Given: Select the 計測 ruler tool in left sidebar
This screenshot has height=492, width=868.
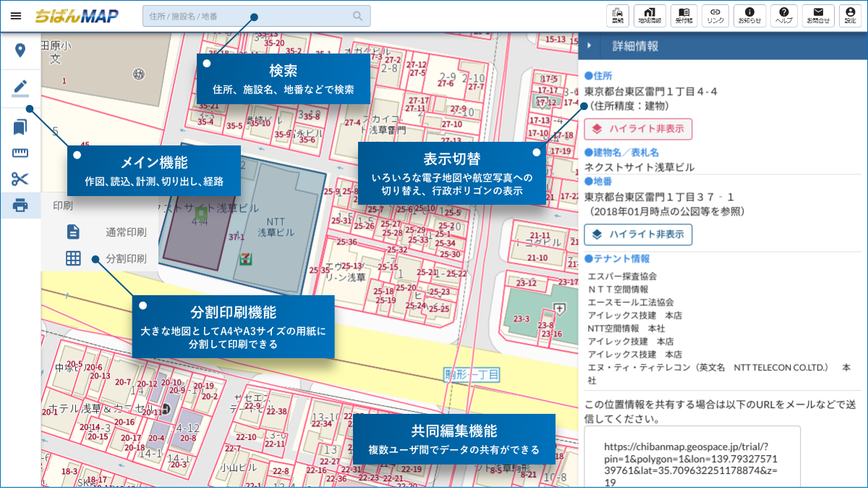Looking at the screenshot, I should pyautogui.click(x=21, y=152).
